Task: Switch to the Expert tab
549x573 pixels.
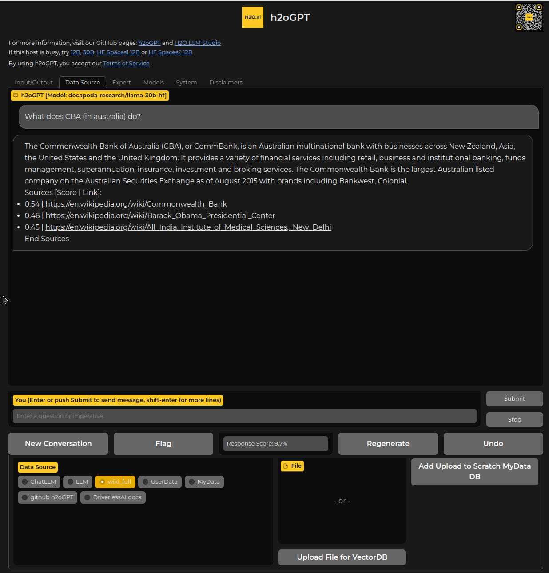Action: (x=122, y=82)
